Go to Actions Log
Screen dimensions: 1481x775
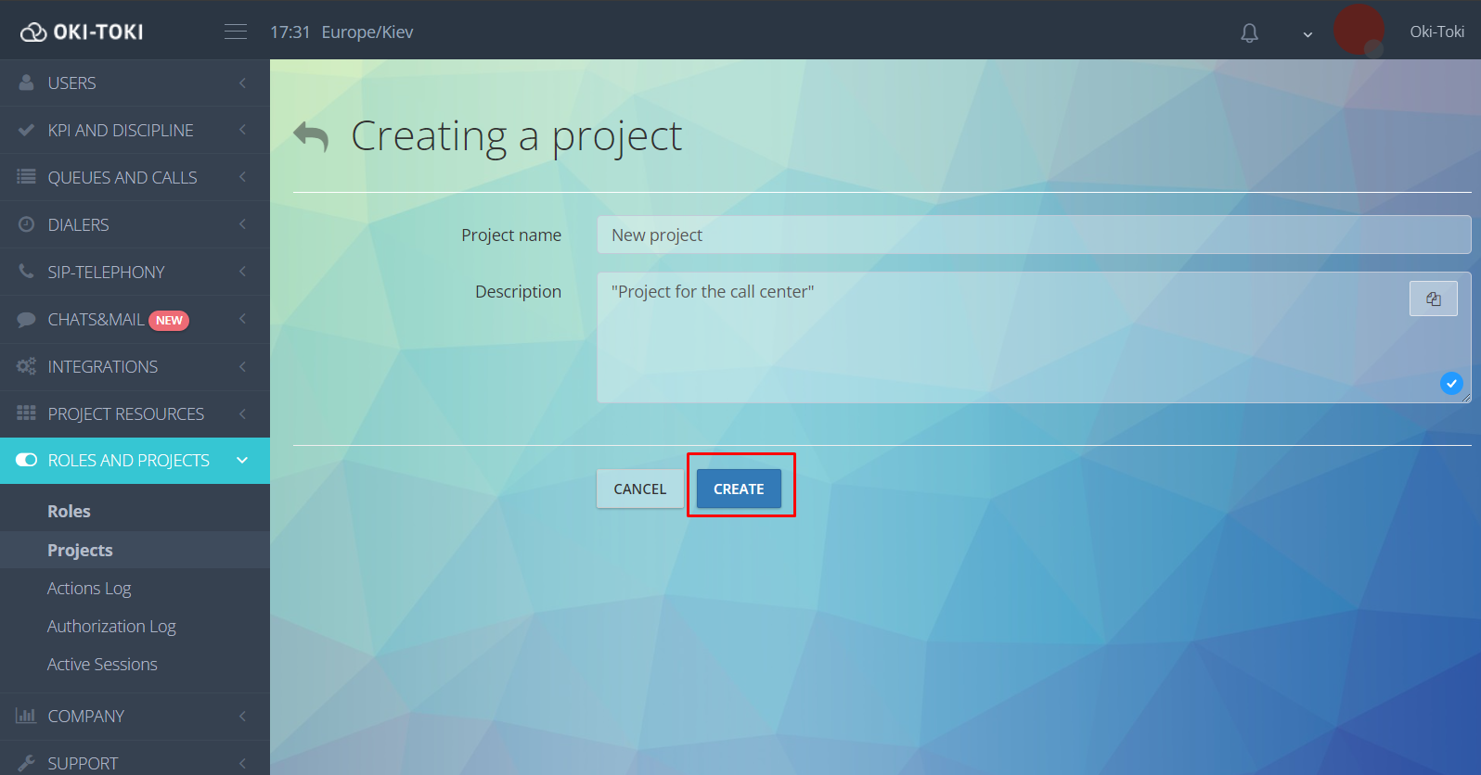point(89,589)
